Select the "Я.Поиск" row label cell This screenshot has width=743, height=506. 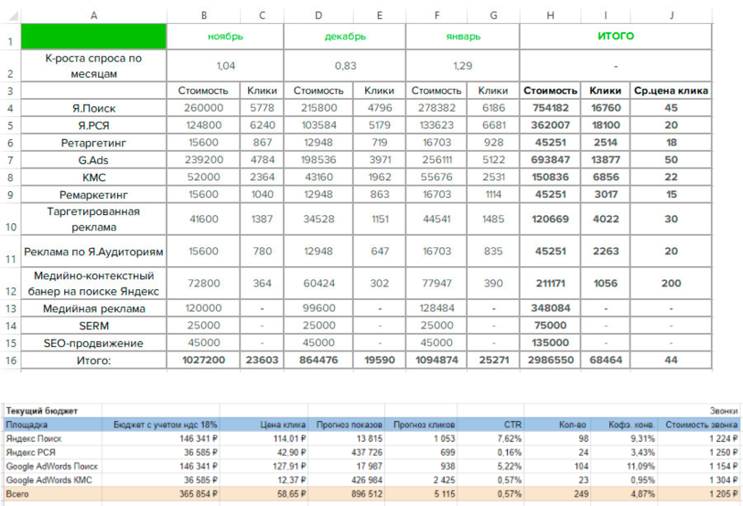94,108
